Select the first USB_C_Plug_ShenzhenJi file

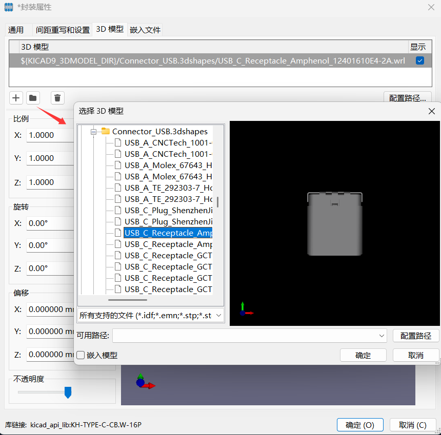click(x=168, y=211)
